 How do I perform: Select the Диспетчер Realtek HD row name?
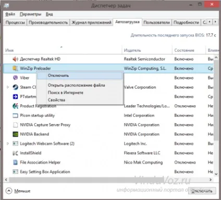point(40,59)
